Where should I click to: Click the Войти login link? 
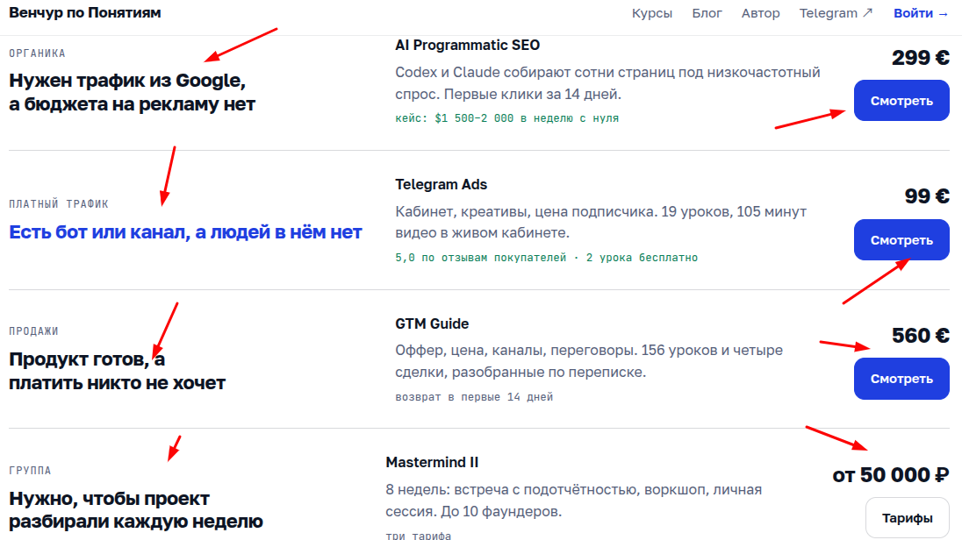[x=921, y=13]
